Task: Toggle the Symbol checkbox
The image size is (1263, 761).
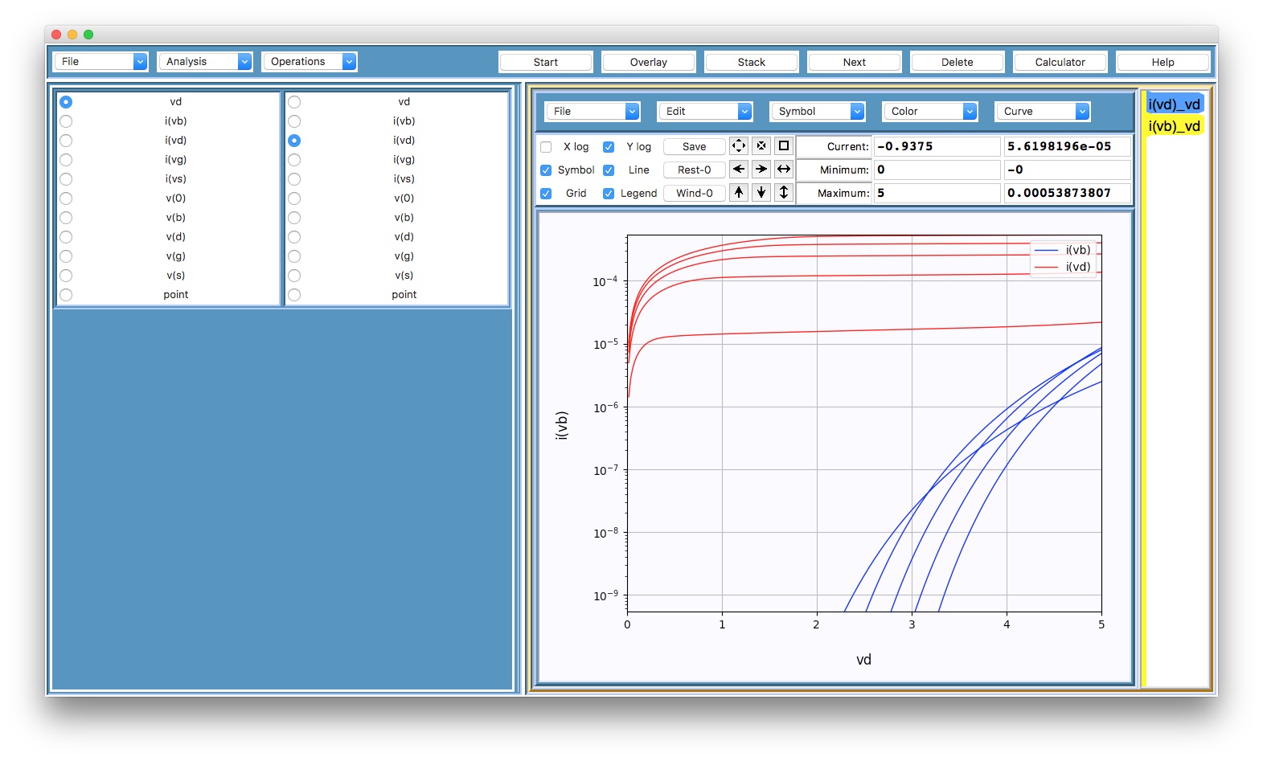Action: coord(546,170)
